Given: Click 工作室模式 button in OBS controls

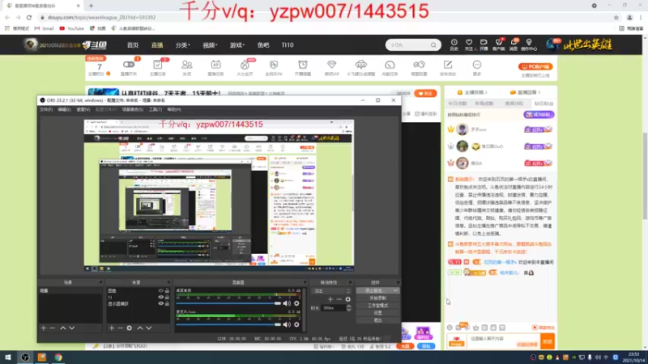Looking at the screenshot, I should [x=377, y=306].
